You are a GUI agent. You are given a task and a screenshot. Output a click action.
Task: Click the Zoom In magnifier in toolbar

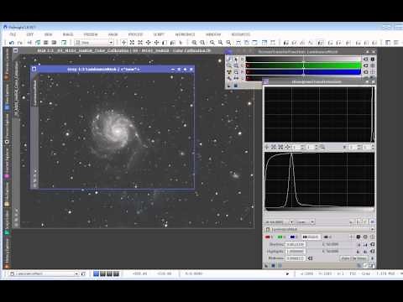coord(194,43)
